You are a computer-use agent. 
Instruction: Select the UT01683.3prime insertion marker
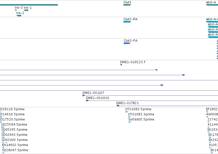pyautogui.click(x=129, y=117)
